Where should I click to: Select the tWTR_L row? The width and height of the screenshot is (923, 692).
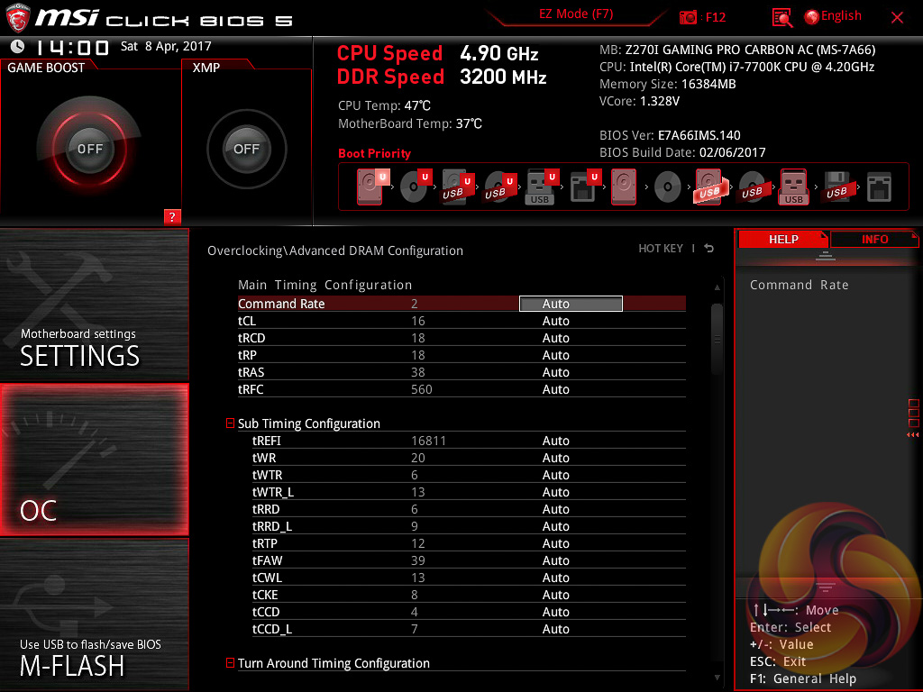click(469, 492)
